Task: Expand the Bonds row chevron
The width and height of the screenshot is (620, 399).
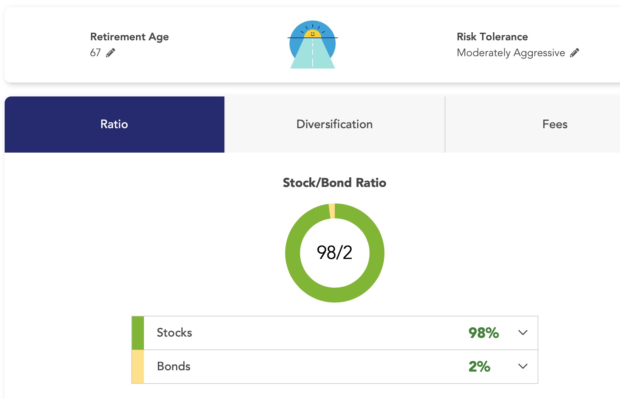Action: pos(523,366)
